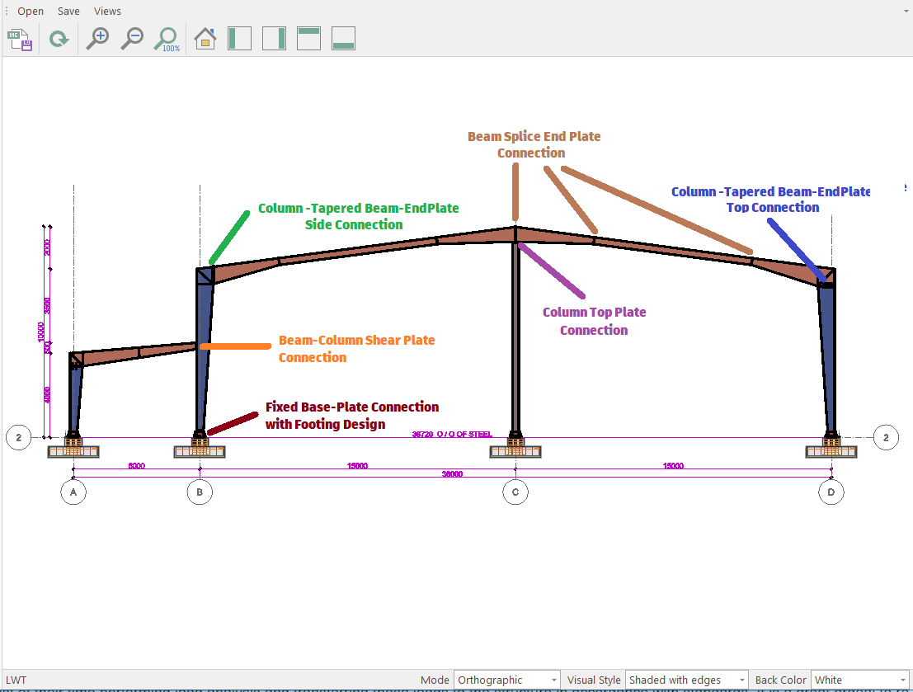The height and width of the screenshot is (692, 913).
Task: Switch to the top view icon
Action: pos(308,39)
